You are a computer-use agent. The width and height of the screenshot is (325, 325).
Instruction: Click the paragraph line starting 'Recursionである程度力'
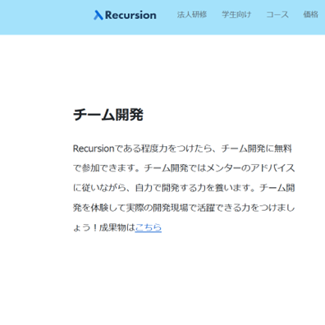(182, 149)
